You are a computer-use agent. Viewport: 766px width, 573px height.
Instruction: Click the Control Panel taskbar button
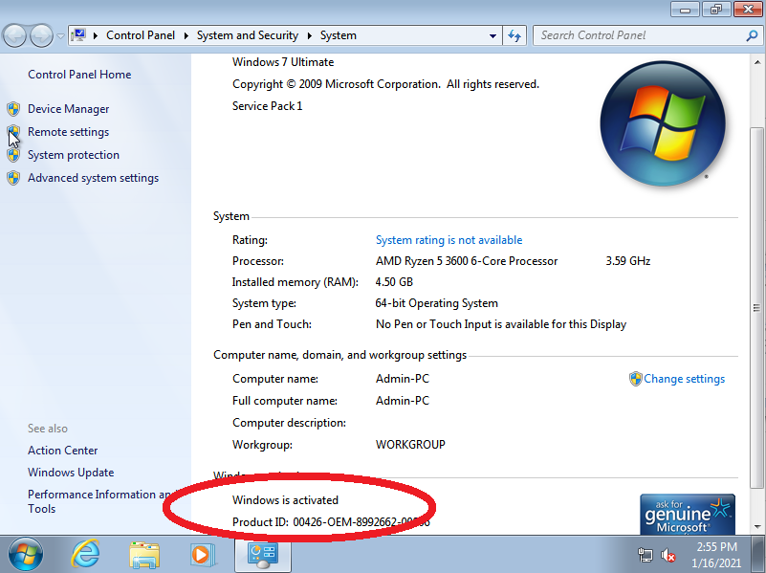[263, 555]
